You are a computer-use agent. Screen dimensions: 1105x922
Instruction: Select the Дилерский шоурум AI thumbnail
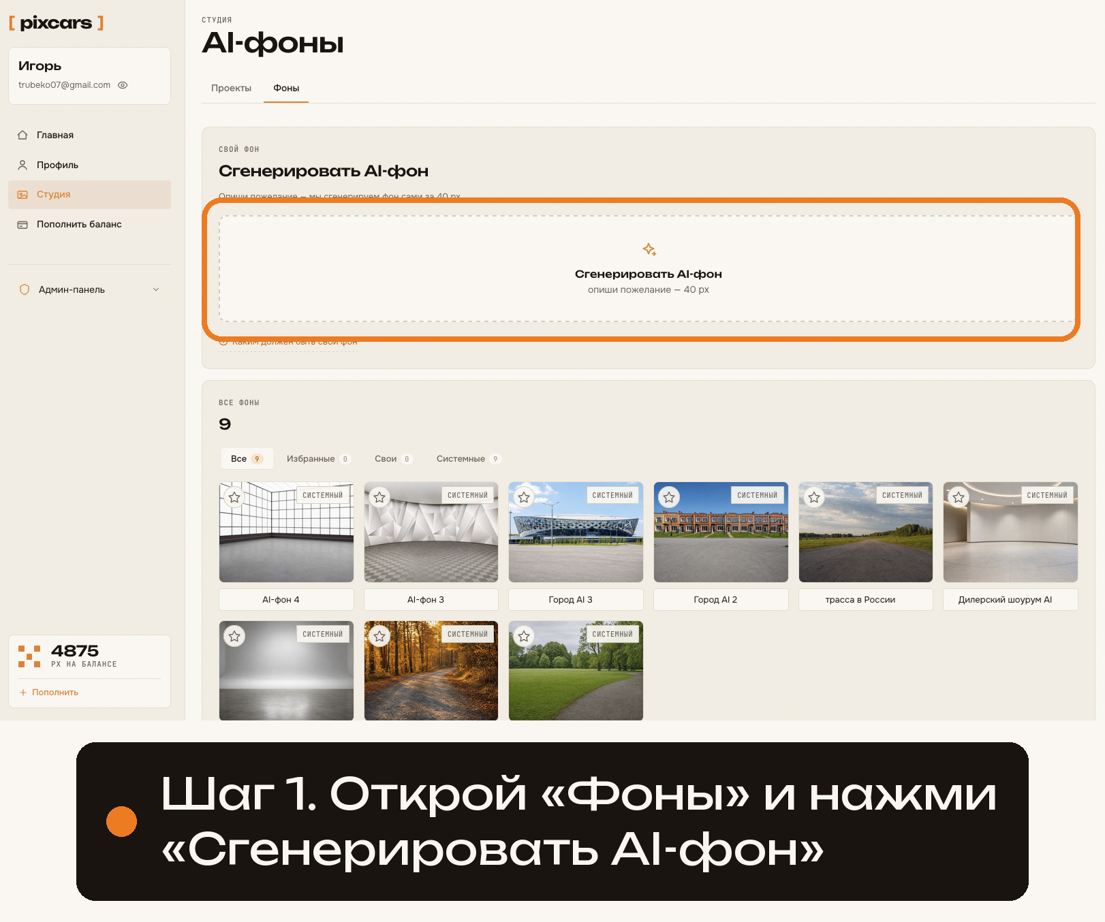coord(1010,532)
